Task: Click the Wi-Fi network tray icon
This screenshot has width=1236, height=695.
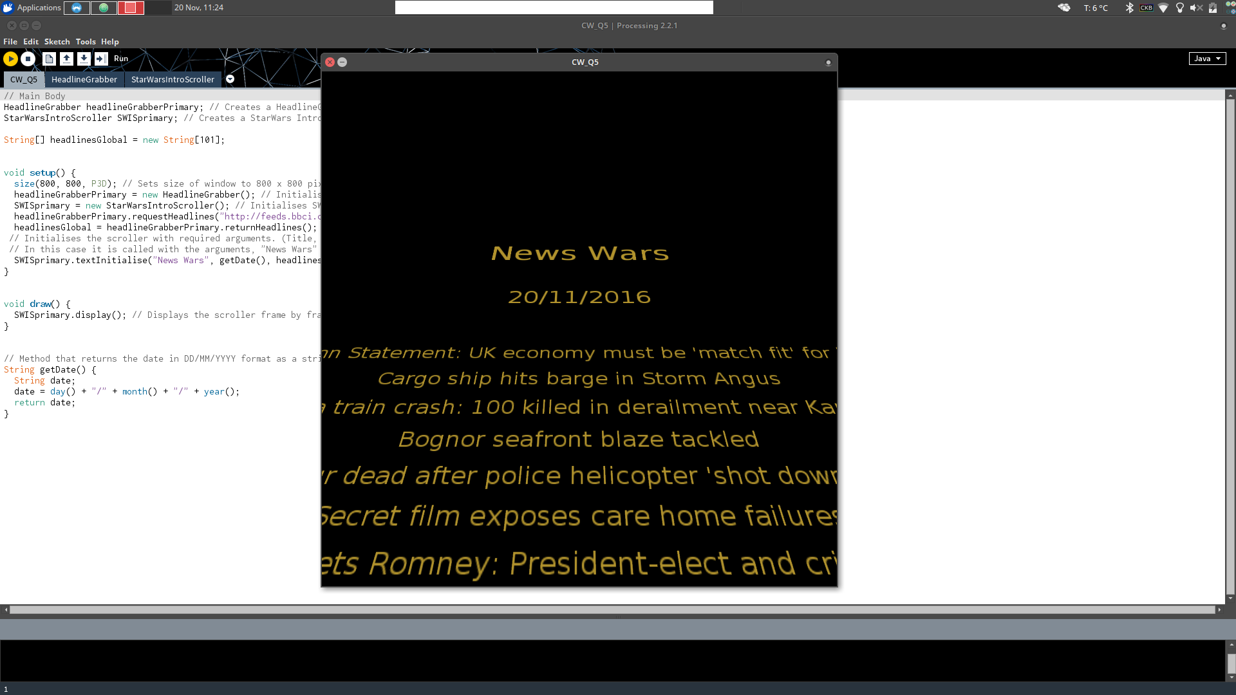Action: [1163, 8]
